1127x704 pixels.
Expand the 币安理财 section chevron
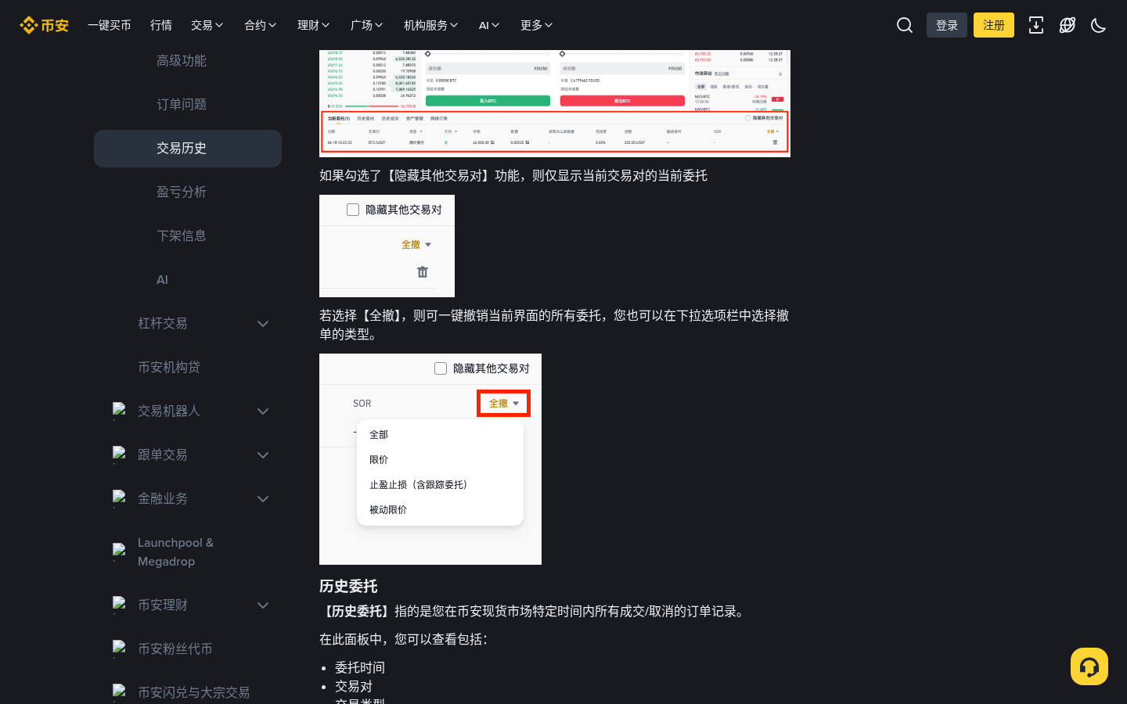263,605
